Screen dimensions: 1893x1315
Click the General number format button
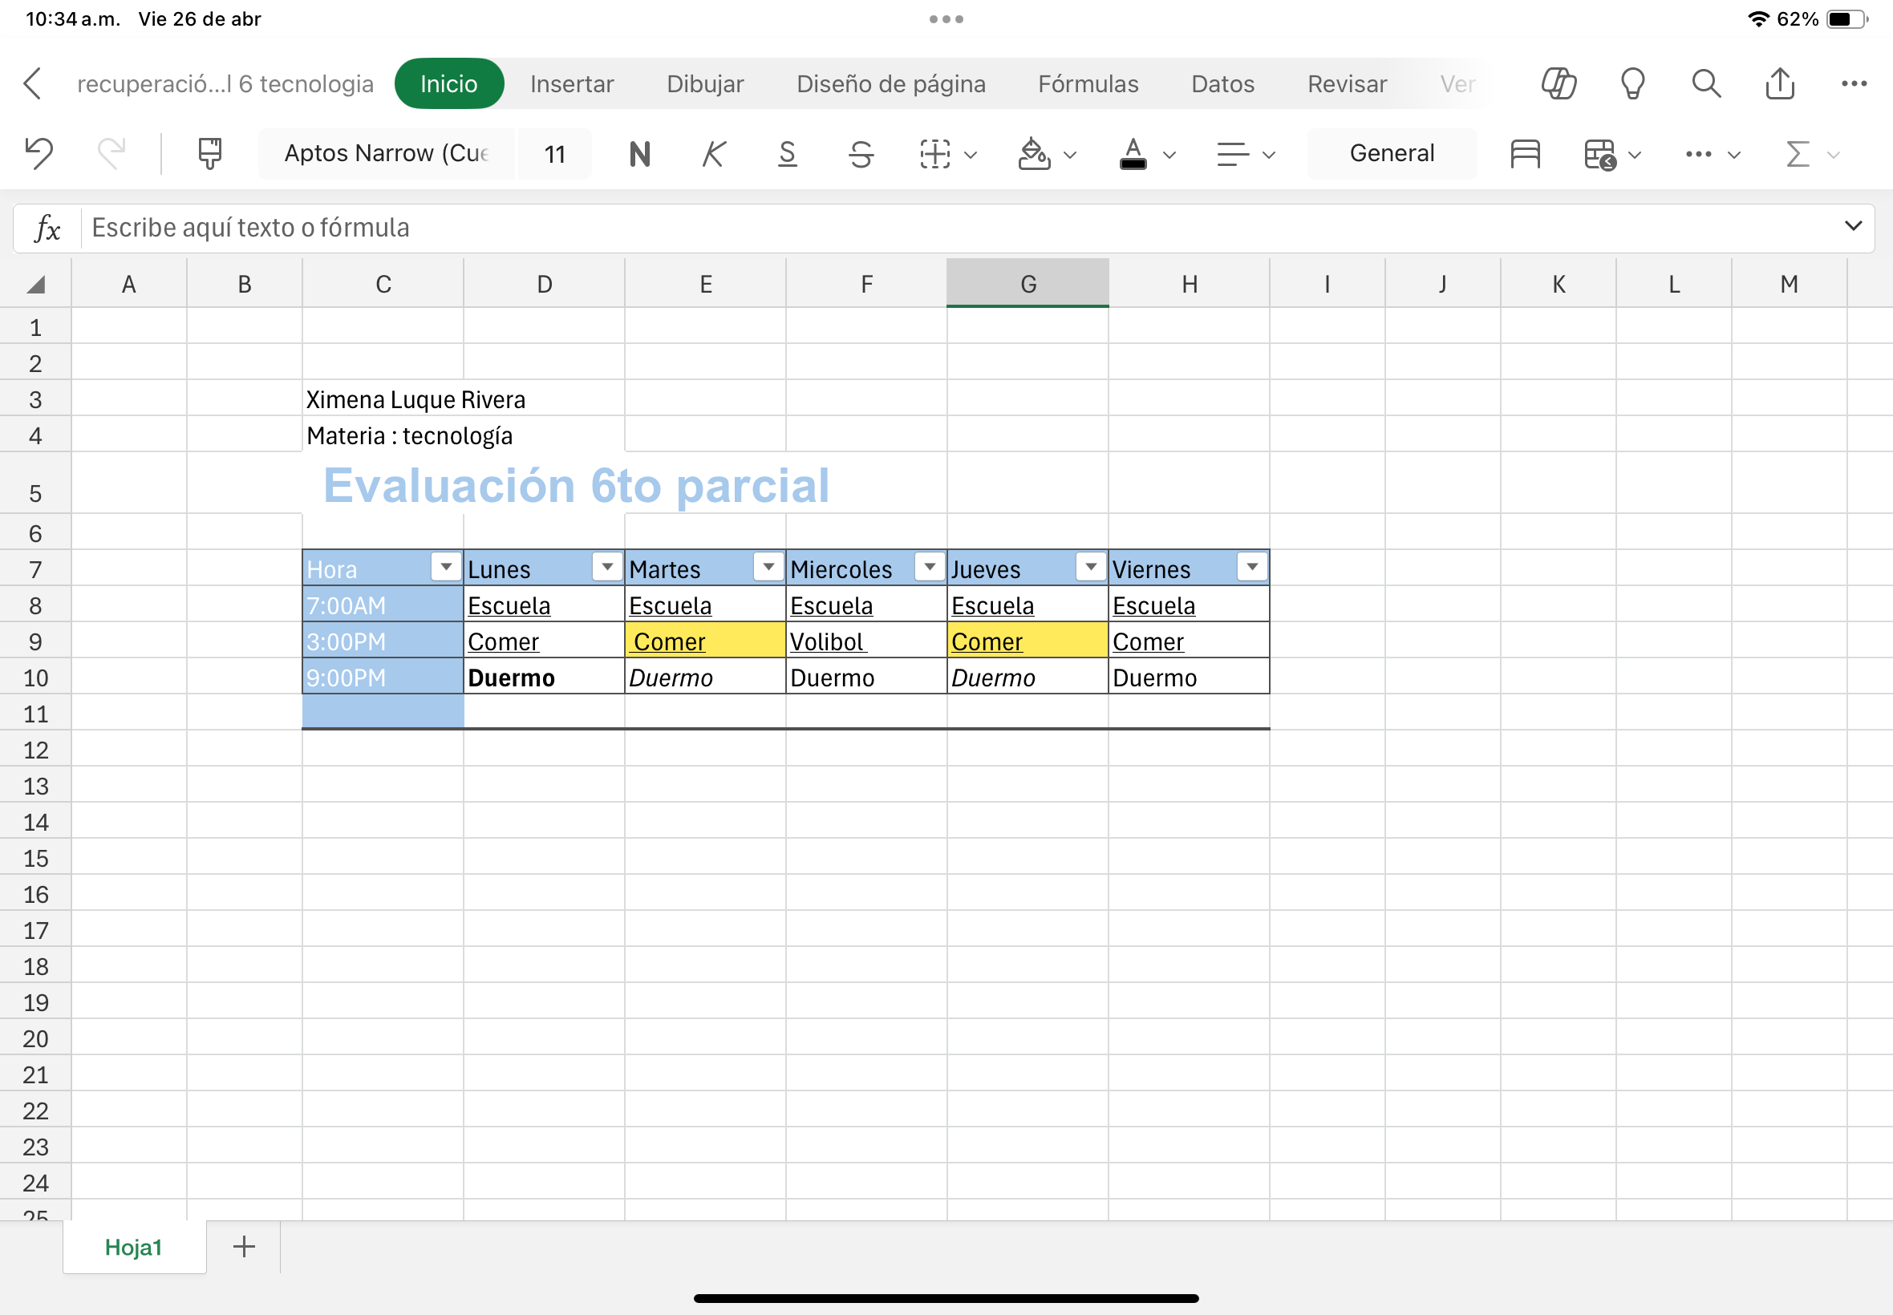click(1391, 153)
